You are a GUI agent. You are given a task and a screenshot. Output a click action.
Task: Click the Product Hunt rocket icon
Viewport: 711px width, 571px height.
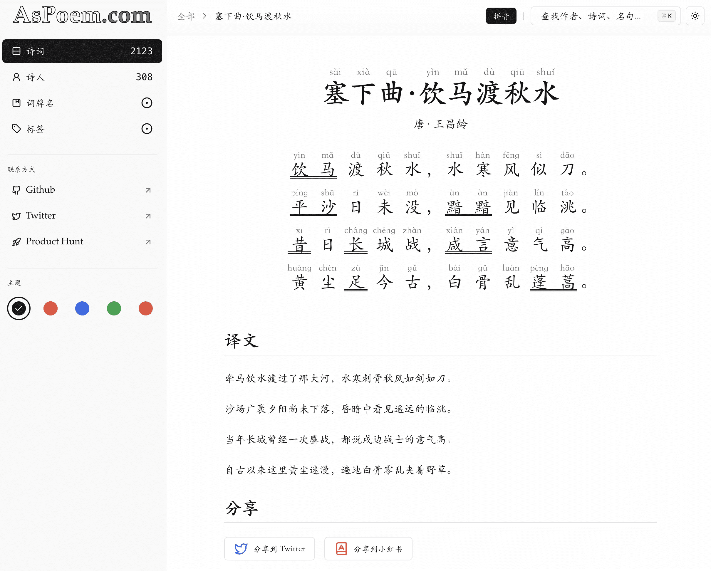click(x=16, y=242)
